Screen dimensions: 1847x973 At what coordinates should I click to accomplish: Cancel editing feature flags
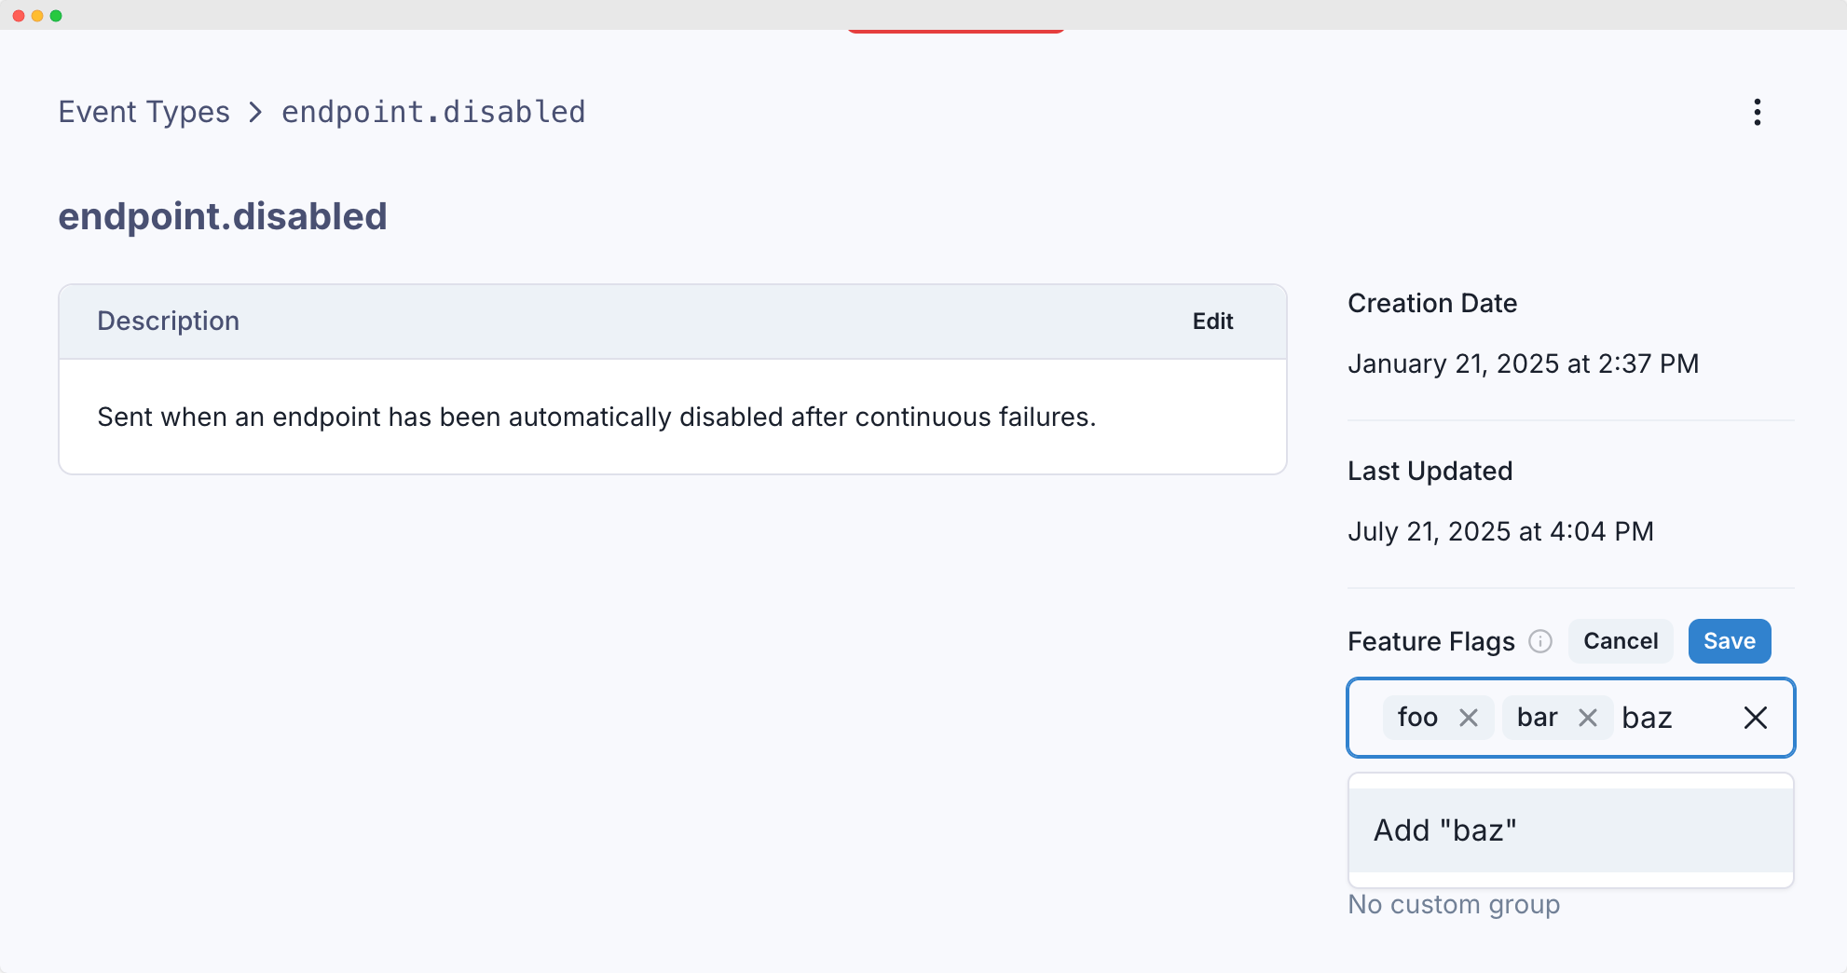point(1621,641)
